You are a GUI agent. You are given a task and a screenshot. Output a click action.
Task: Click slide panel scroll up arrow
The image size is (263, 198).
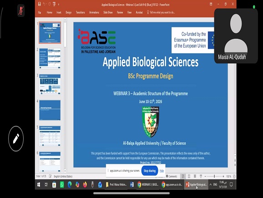click(65, 20)
